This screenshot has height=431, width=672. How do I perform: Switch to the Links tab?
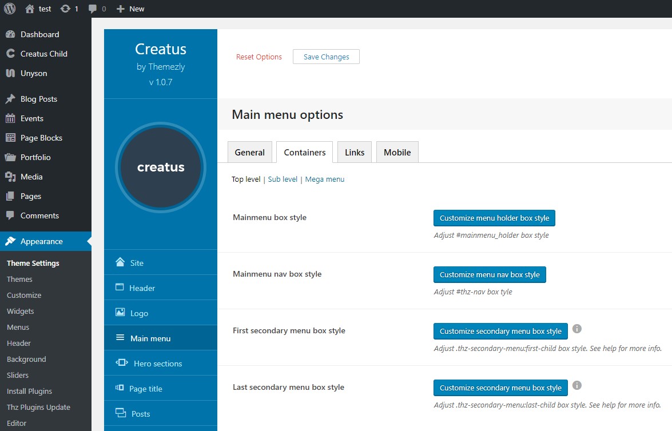tap(355, 152)
